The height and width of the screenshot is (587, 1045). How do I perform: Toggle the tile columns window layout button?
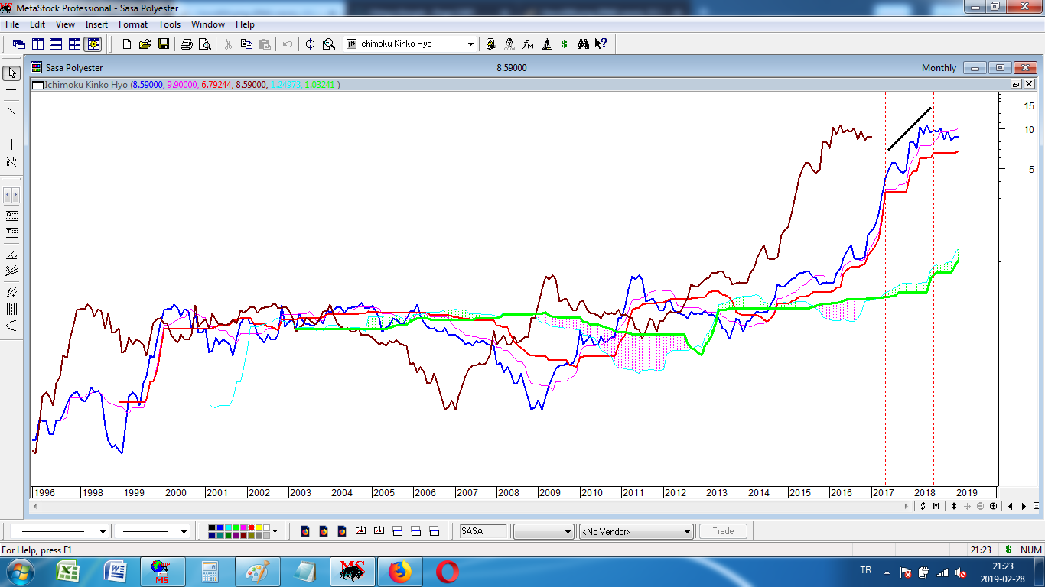coord(37,44)
